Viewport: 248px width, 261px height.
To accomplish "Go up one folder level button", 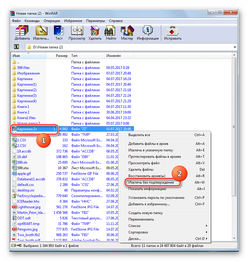I will [16, 47].
